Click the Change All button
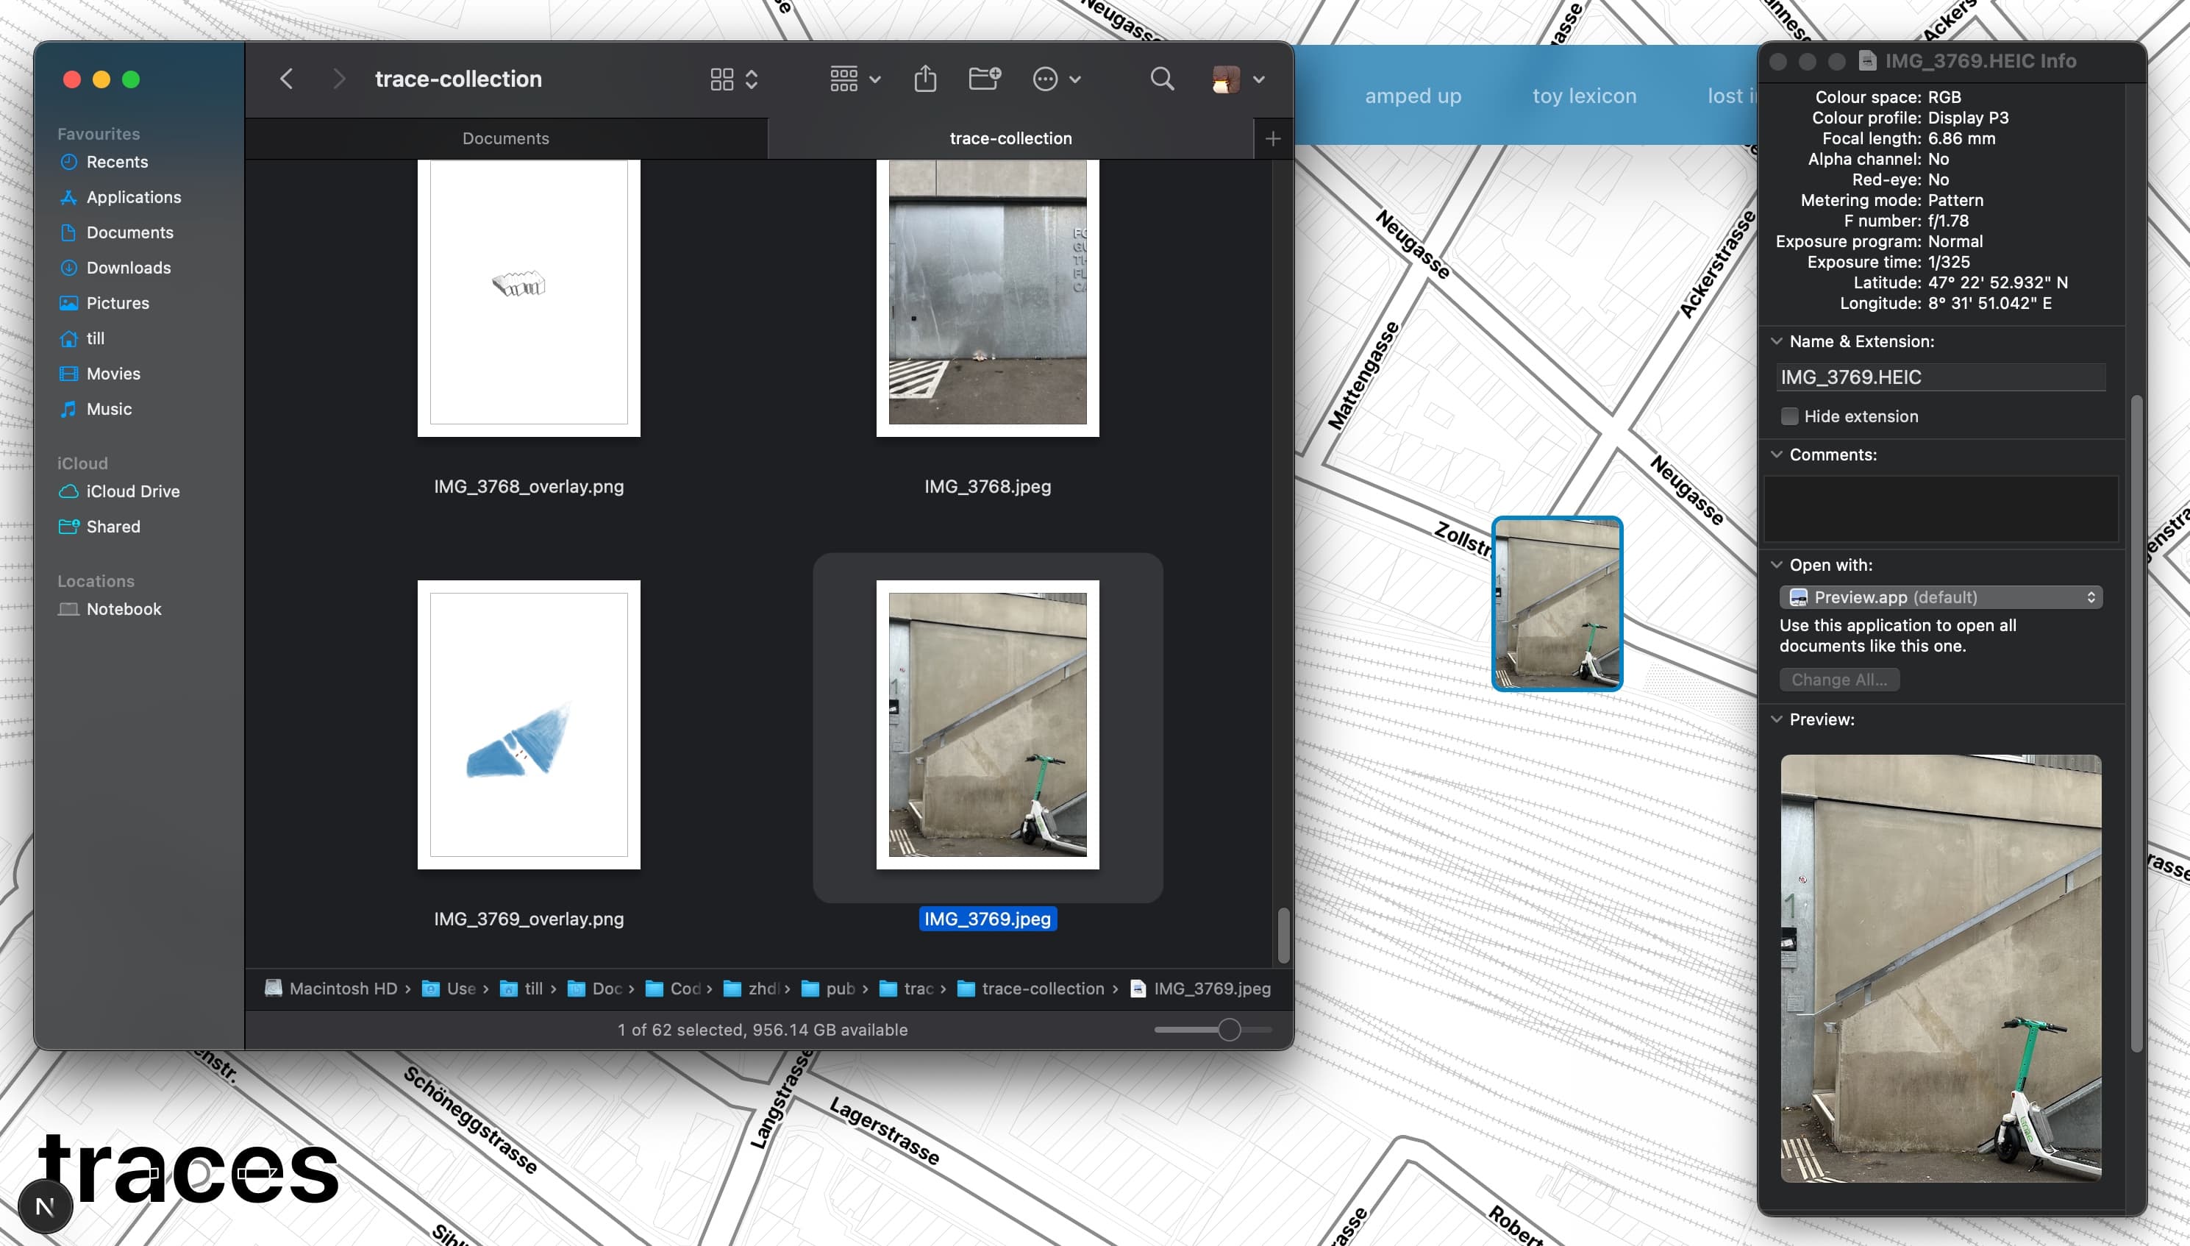 click(x=1838, y=679)
